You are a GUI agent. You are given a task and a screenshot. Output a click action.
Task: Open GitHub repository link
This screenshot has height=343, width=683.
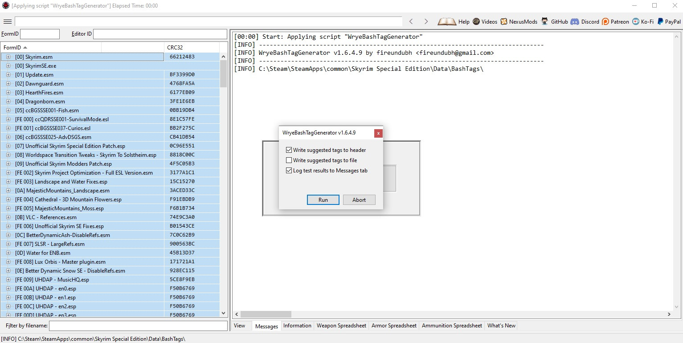tap(554, 21)
